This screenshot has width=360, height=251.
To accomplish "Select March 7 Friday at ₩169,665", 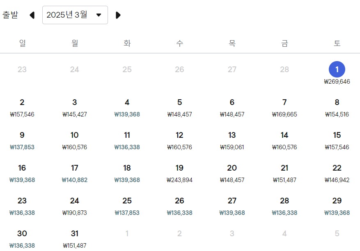I will pos(284,107).
